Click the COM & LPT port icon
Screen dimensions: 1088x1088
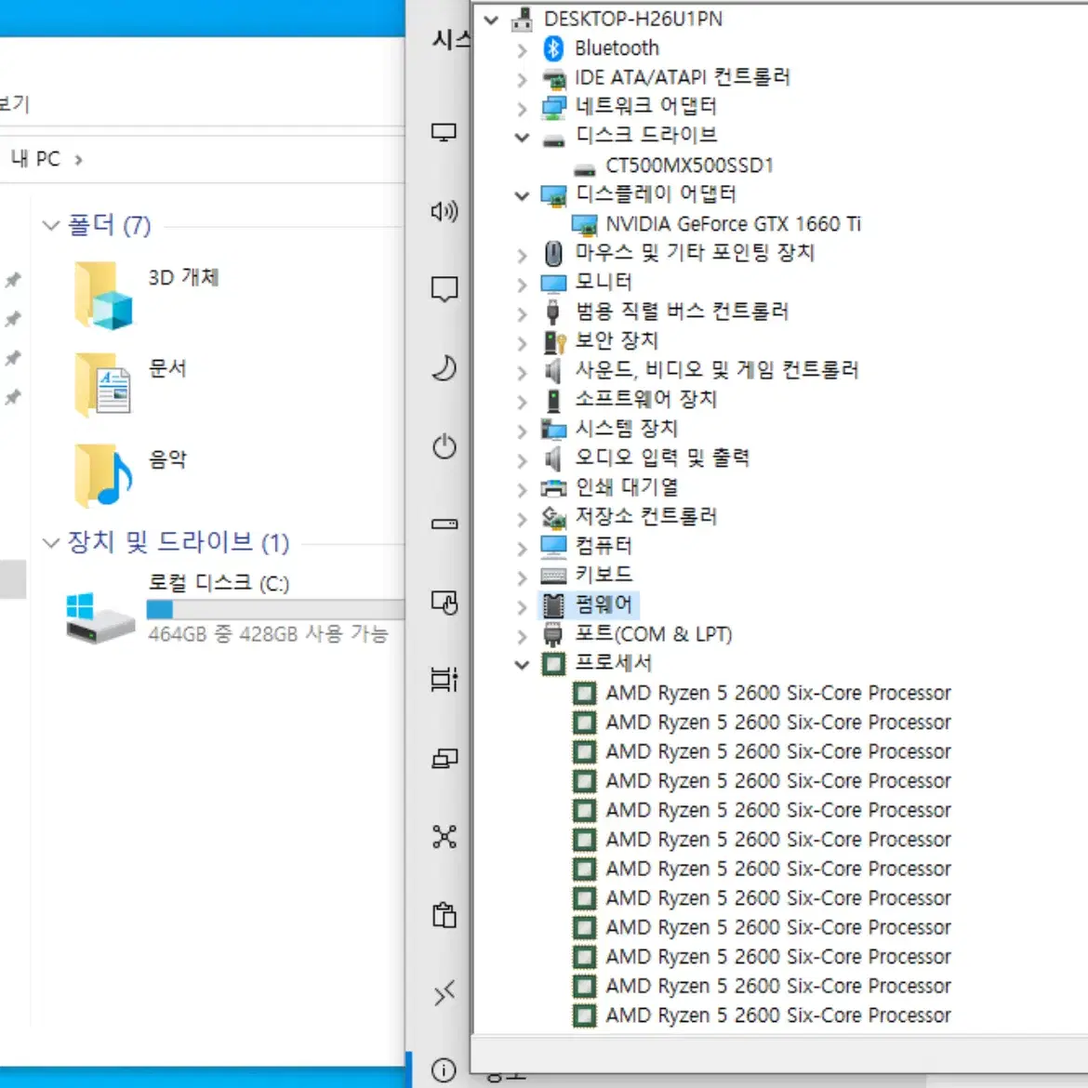click(553, 635)
